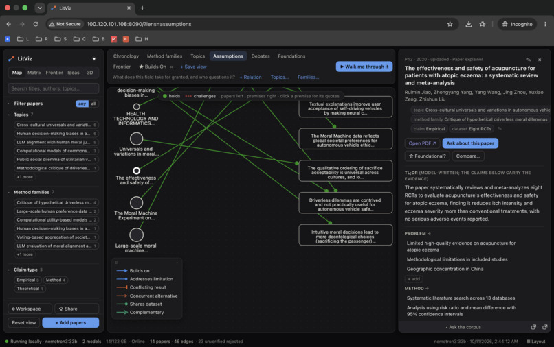Screen dimensions: 554x347
Task: Open the Topics... filter dropdown
Action: pyautogui.click(x=280, y=77)
